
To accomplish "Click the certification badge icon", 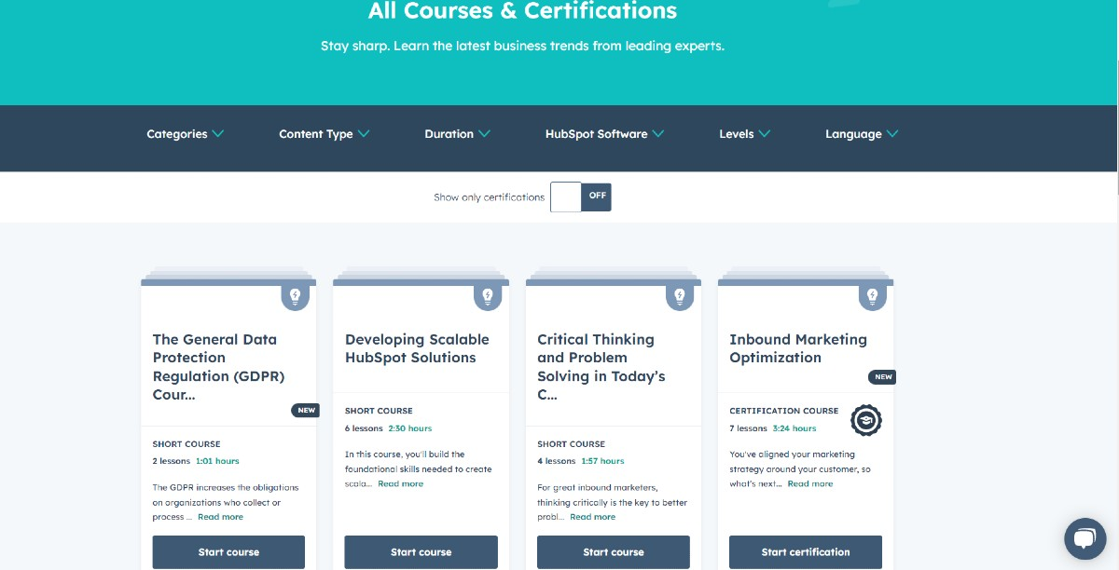I will (x=866, y=420).
